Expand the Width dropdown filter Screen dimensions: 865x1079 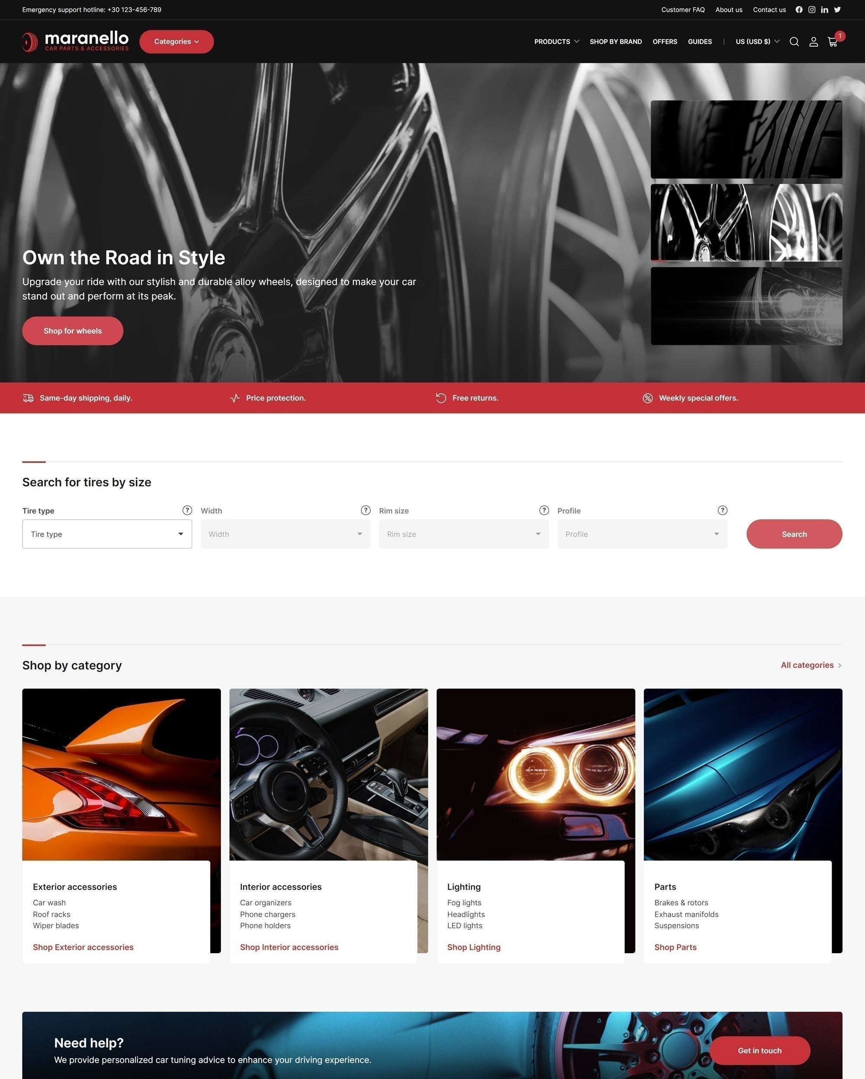(285, 534)
